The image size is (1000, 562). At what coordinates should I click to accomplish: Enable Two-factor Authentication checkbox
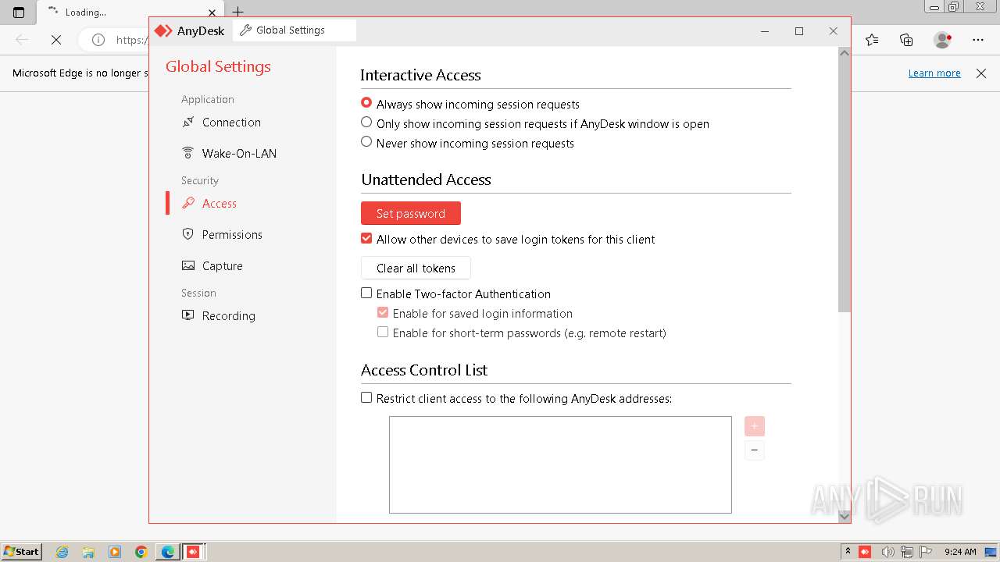(x=366, y=293)
